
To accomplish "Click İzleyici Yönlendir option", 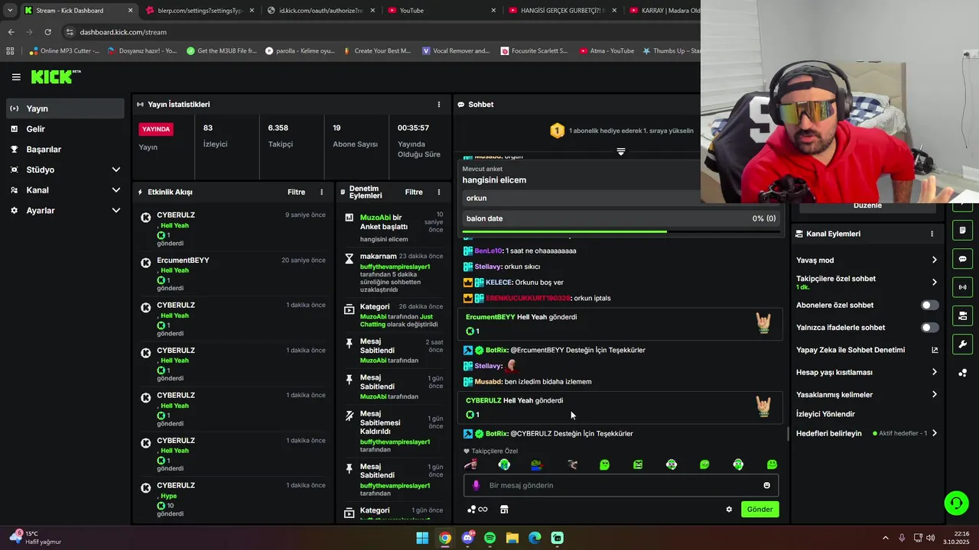I will [x=825, y=414].
